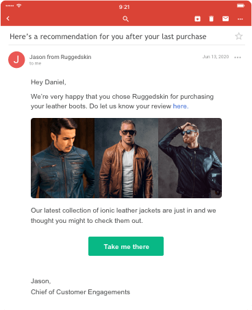This screenshot has width=252, height=310.
Task: Follow the 'here' review link
Action: point(181,106)
